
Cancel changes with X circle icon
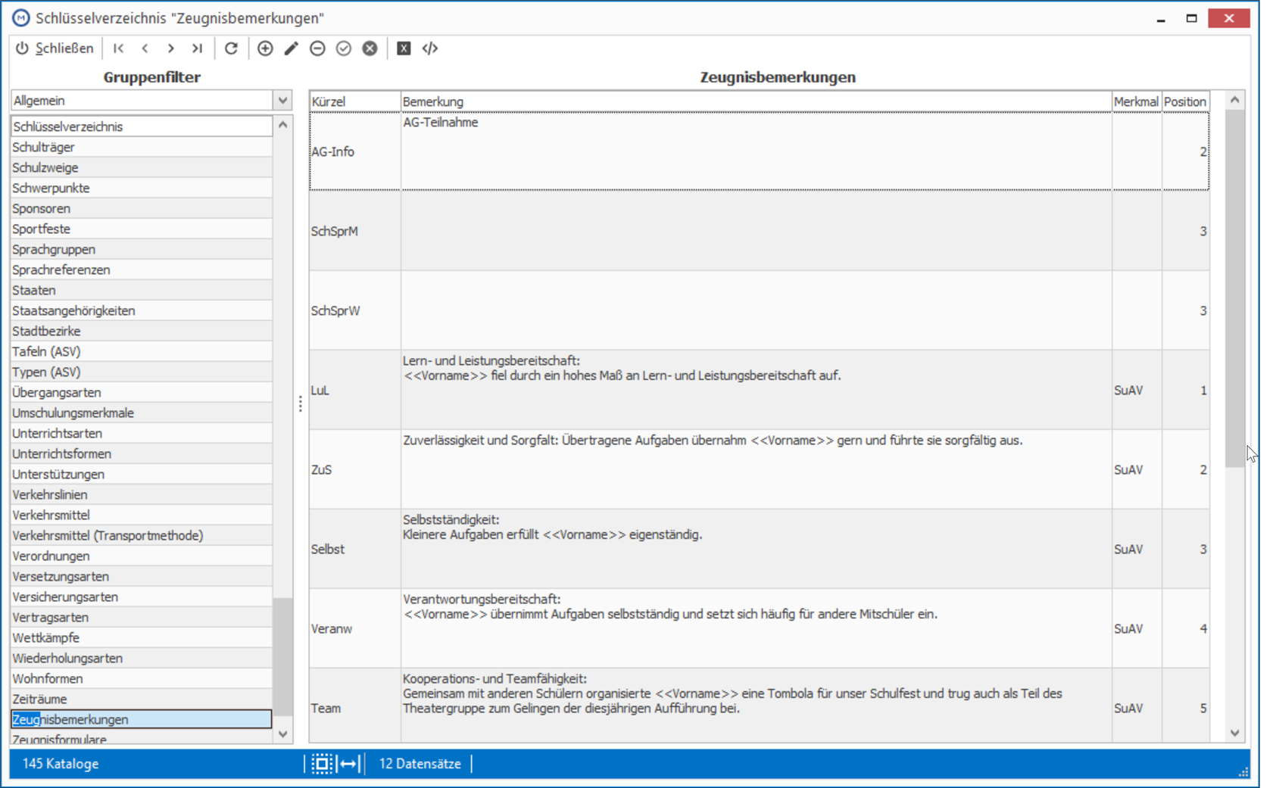pos(370,48)
